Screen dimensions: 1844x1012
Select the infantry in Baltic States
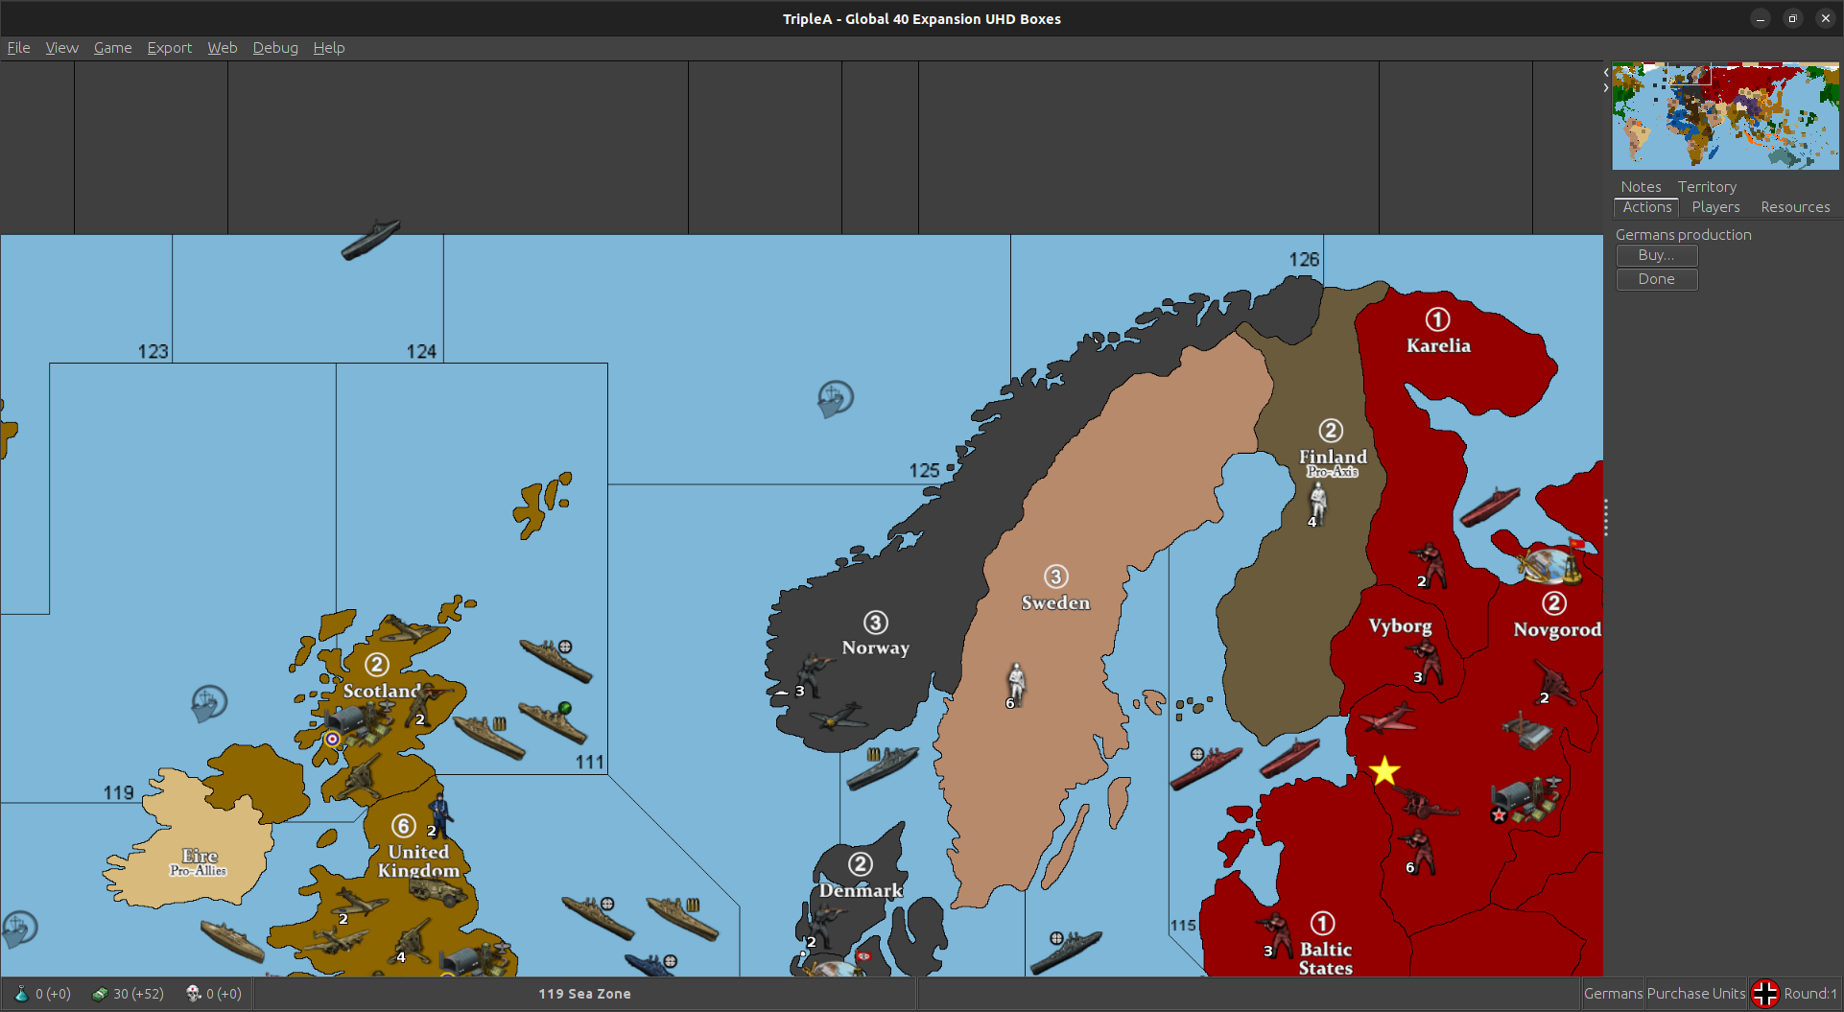1275,934
